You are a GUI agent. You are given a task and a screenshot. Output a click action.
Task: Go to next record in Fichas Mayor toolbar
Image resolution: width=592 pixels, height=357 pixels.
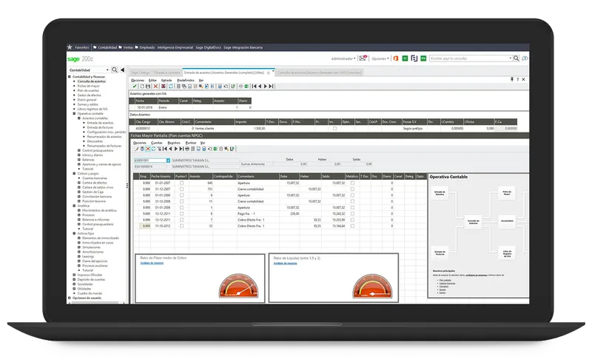tap(176, 149)
